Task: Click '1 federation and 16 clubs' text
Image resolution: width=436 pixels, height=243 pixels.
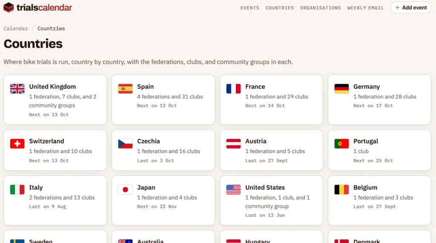Action: pyautogui.click(x=169, y=151)
